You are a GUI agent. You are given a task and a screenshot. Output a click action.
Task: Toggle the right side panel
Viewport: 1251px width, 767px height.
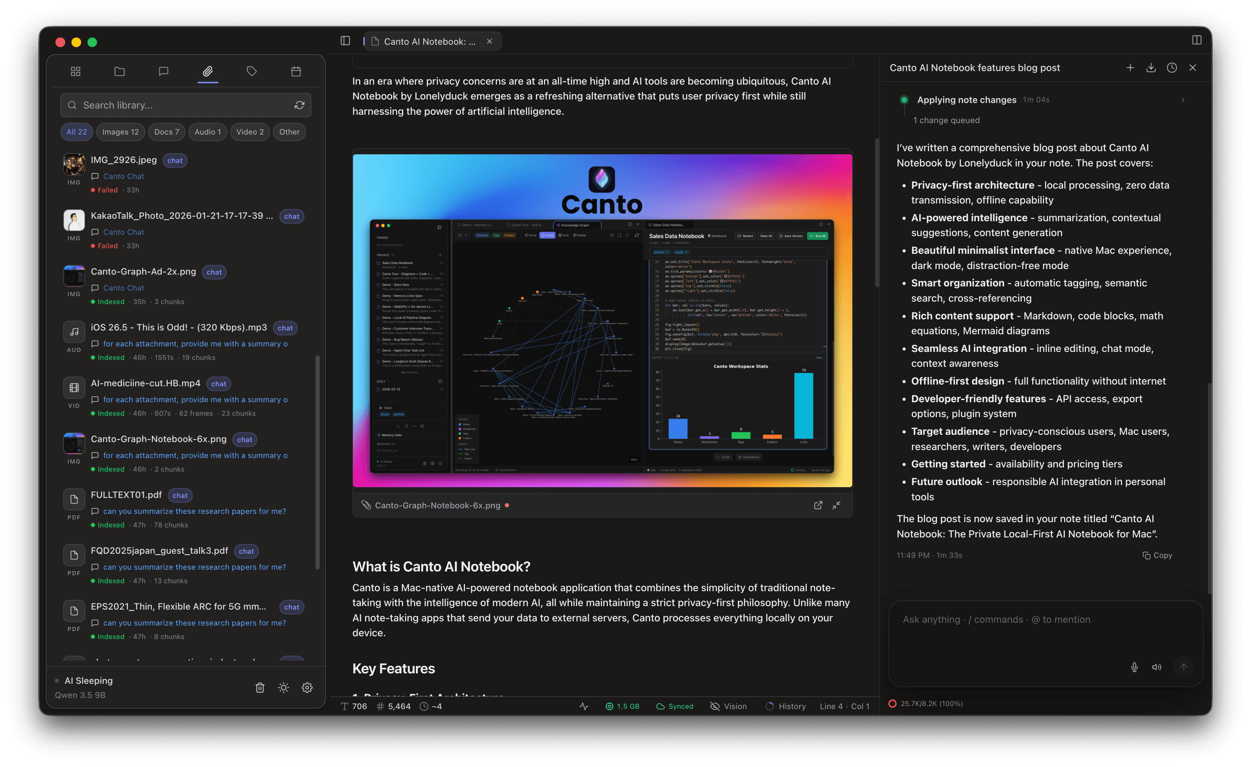click(1197, 41)
